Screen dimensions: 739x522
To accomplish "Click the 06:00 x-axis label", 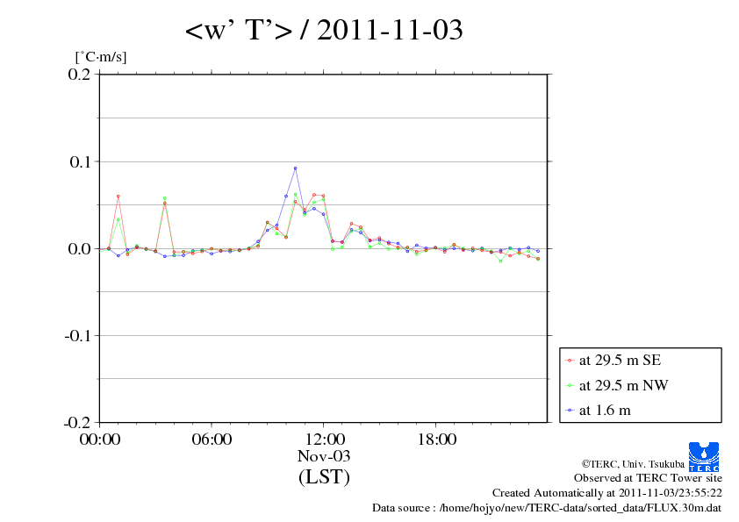I will (212, 440).
